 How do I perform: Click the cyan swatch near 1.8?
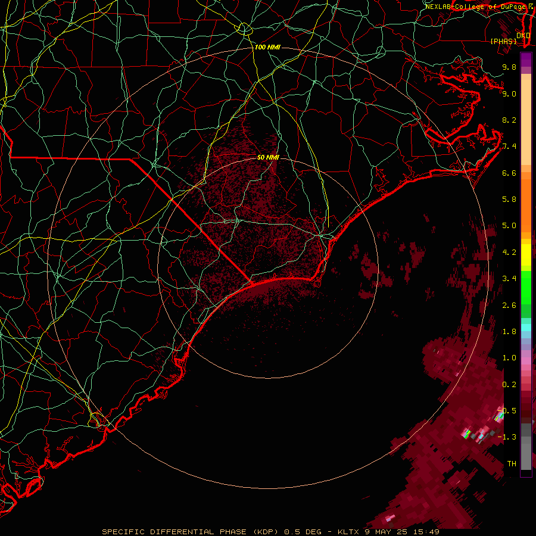(526, 327)
